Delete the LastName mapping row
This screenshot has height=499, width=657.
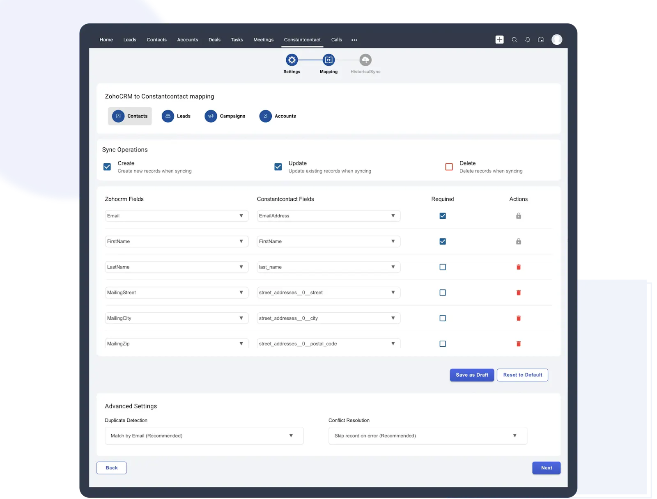519,267
